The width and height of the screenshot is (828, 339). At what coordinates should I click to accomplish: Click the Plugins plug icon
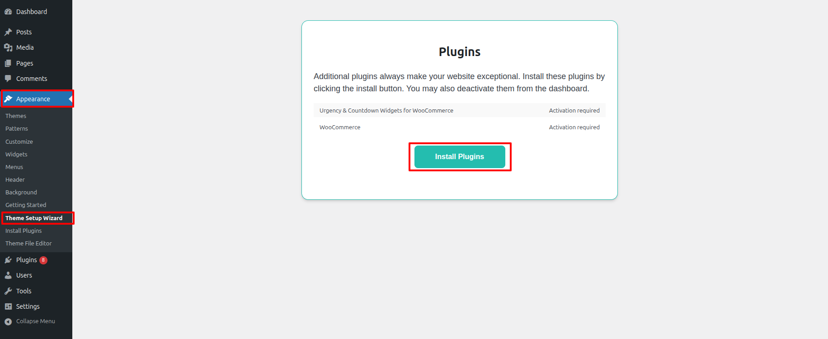[8, 260]
